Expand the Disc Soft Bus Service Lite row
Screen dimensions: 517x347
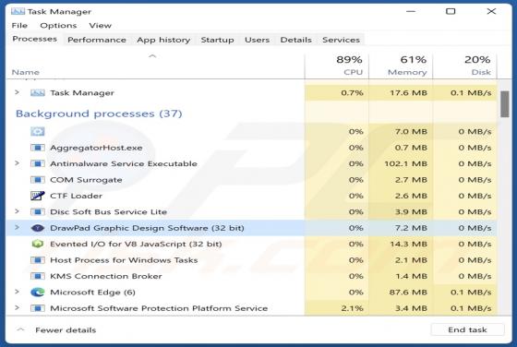[18, 211]
